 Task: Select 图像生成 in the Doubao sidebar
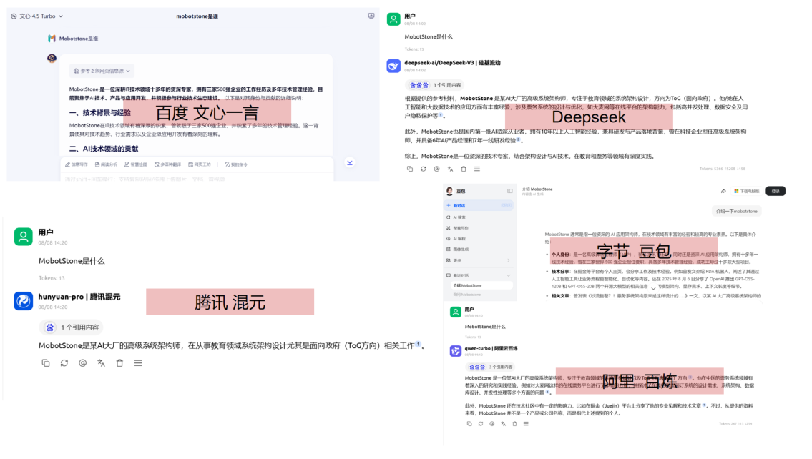point(461,249)
